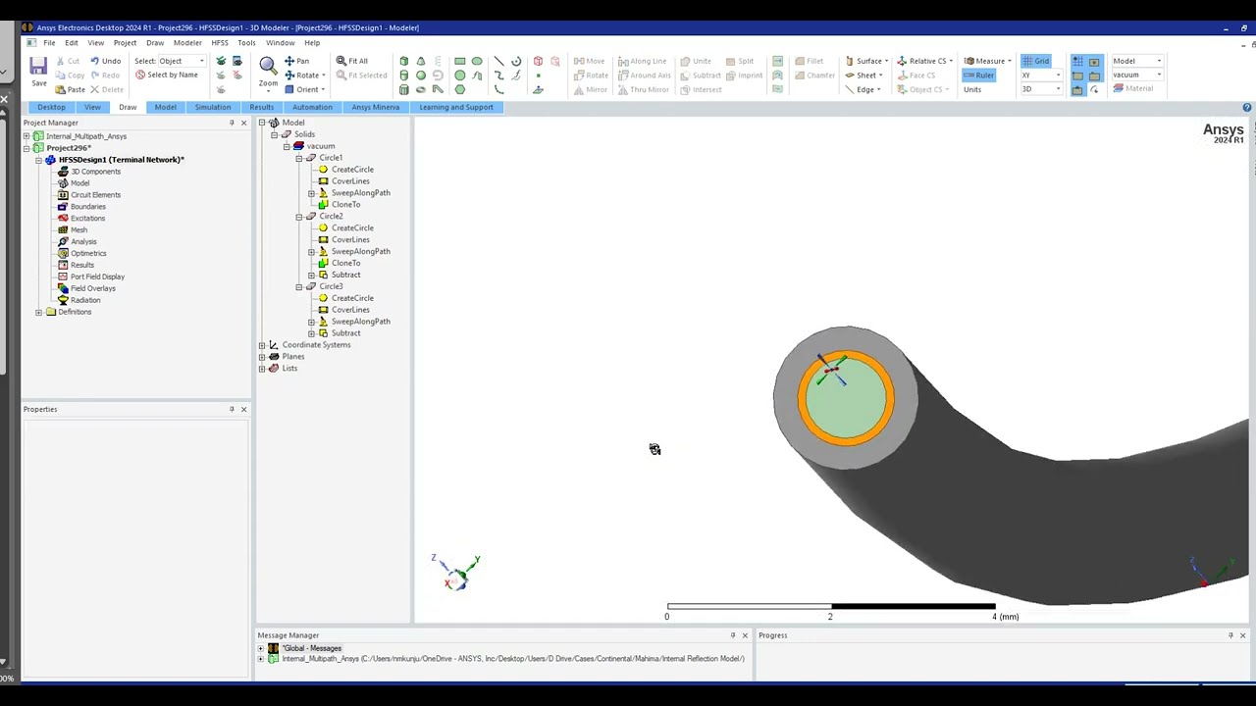Screen dimensions: 1256x706
Task: Close the Message Manager panel
Action: [744, 635]
